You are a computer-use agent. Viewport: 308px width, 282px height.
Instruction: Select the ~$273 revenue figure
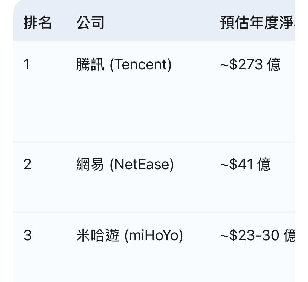[x=241, y=65]
